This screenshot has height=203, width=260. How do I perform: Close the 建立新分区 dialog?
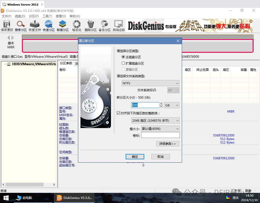(178, 41)
